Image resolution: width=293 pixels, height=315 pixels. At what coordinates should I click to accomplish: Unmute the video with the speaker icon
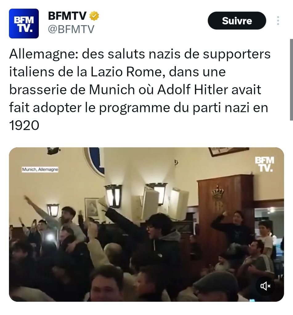[x=266, y=286]
